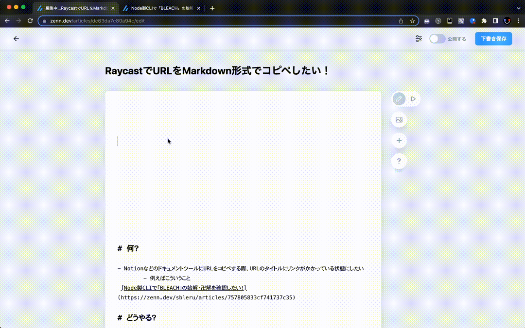Click the 例えばこういうこと bullet line
Image resolution: width=525 pixels, height=328 pixels.
167,278
